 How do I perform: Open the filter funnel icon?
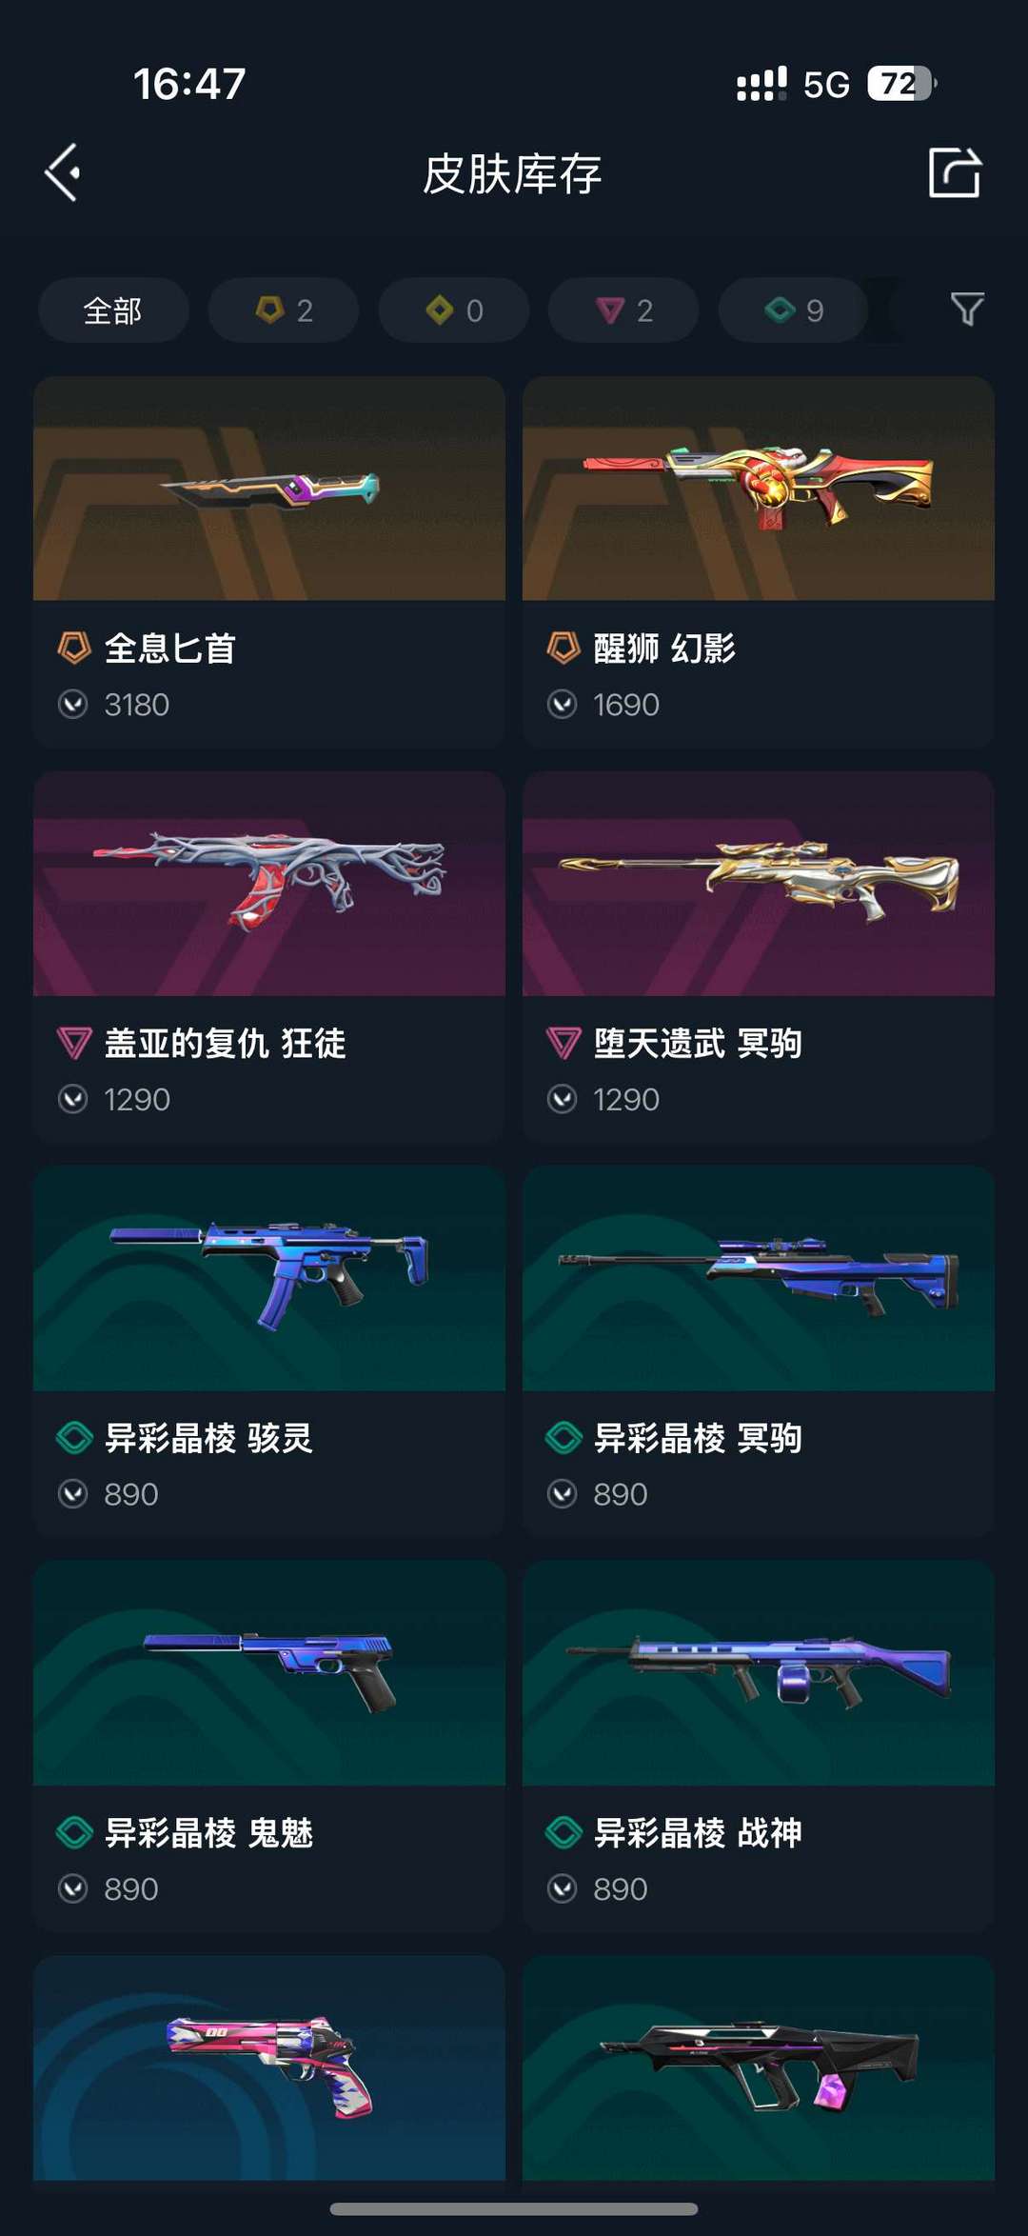pos(967,309)
